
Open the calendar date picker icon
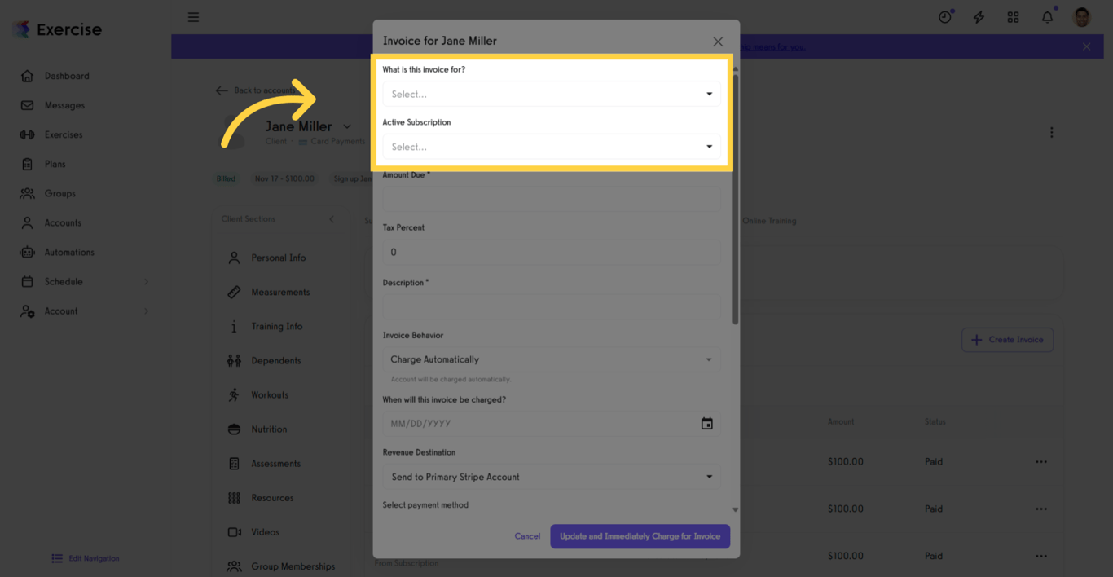click(x=707, y=424)
